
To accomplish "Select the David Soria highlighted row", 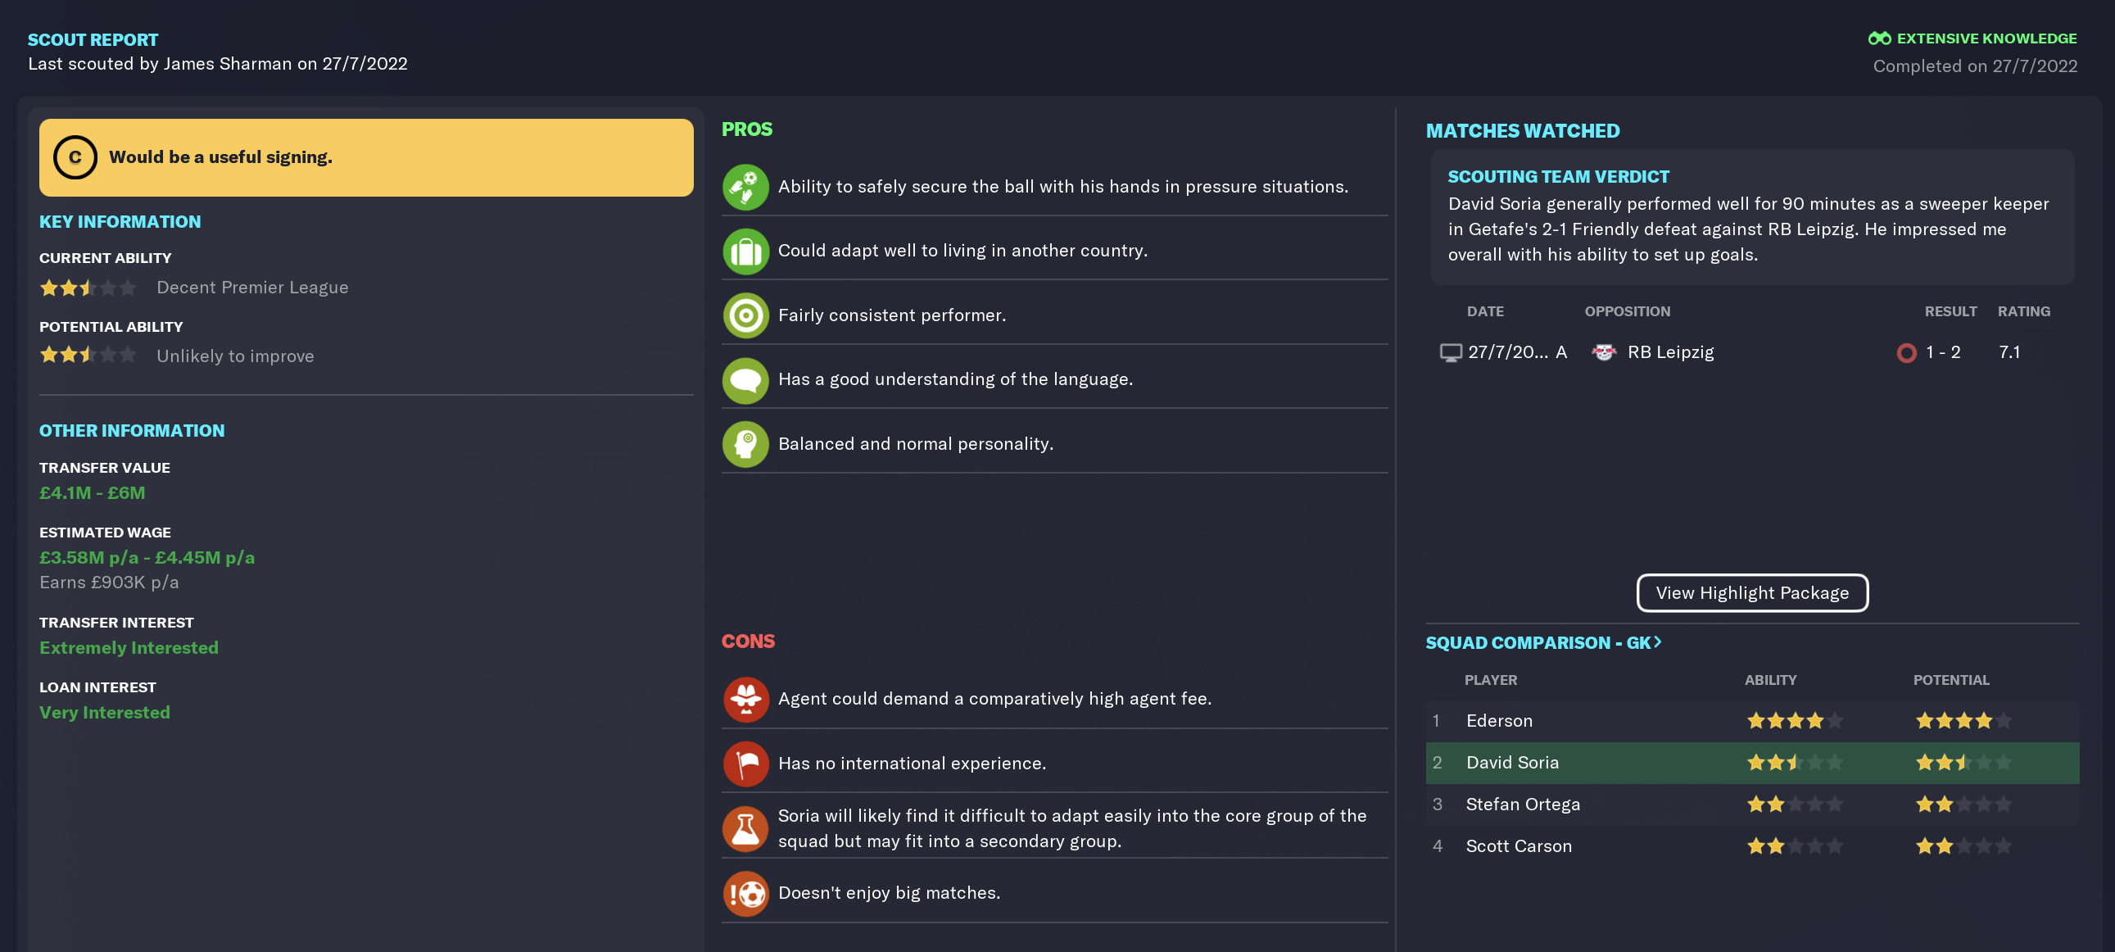I will coord(1752,762).
